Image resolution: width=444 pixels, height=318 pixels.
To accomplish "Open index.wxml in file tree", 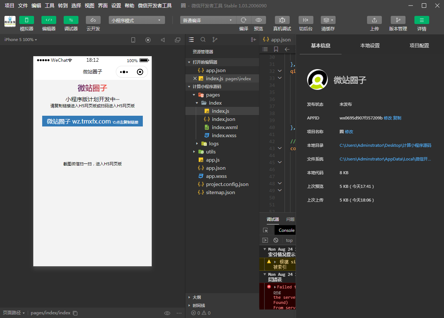I will coord(222,127).
